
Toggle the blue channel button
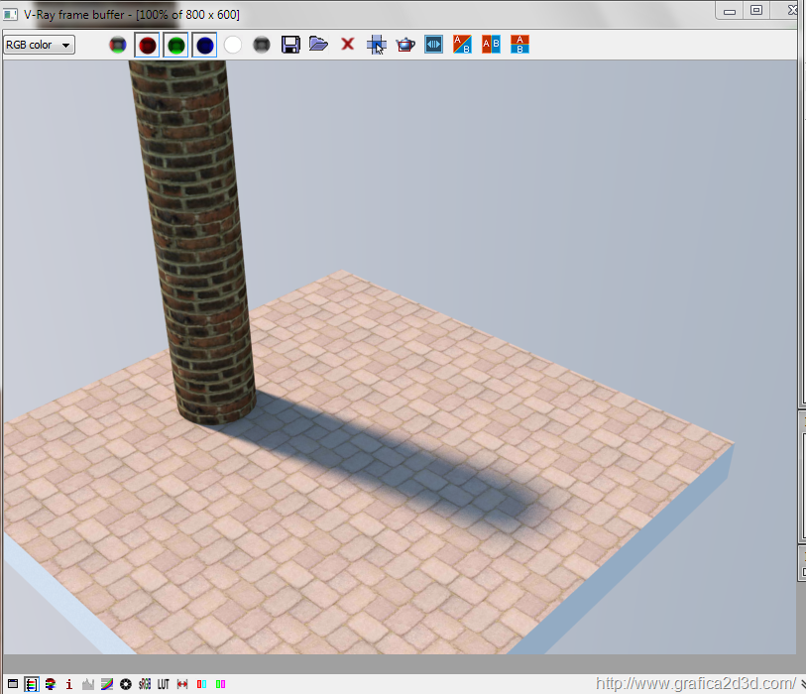204,45
